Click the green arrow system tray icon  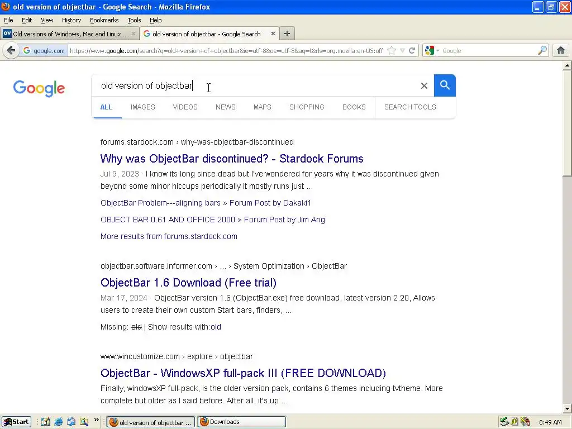coord(504,422)
